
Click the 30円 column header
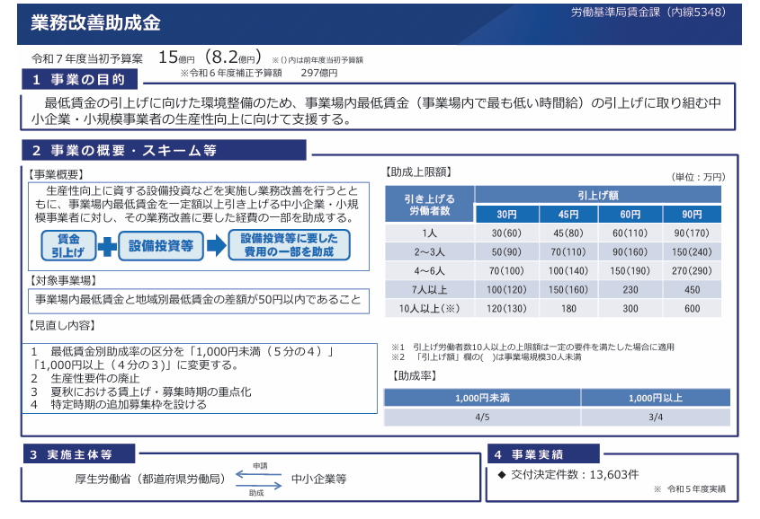click(x=506, y=214)
